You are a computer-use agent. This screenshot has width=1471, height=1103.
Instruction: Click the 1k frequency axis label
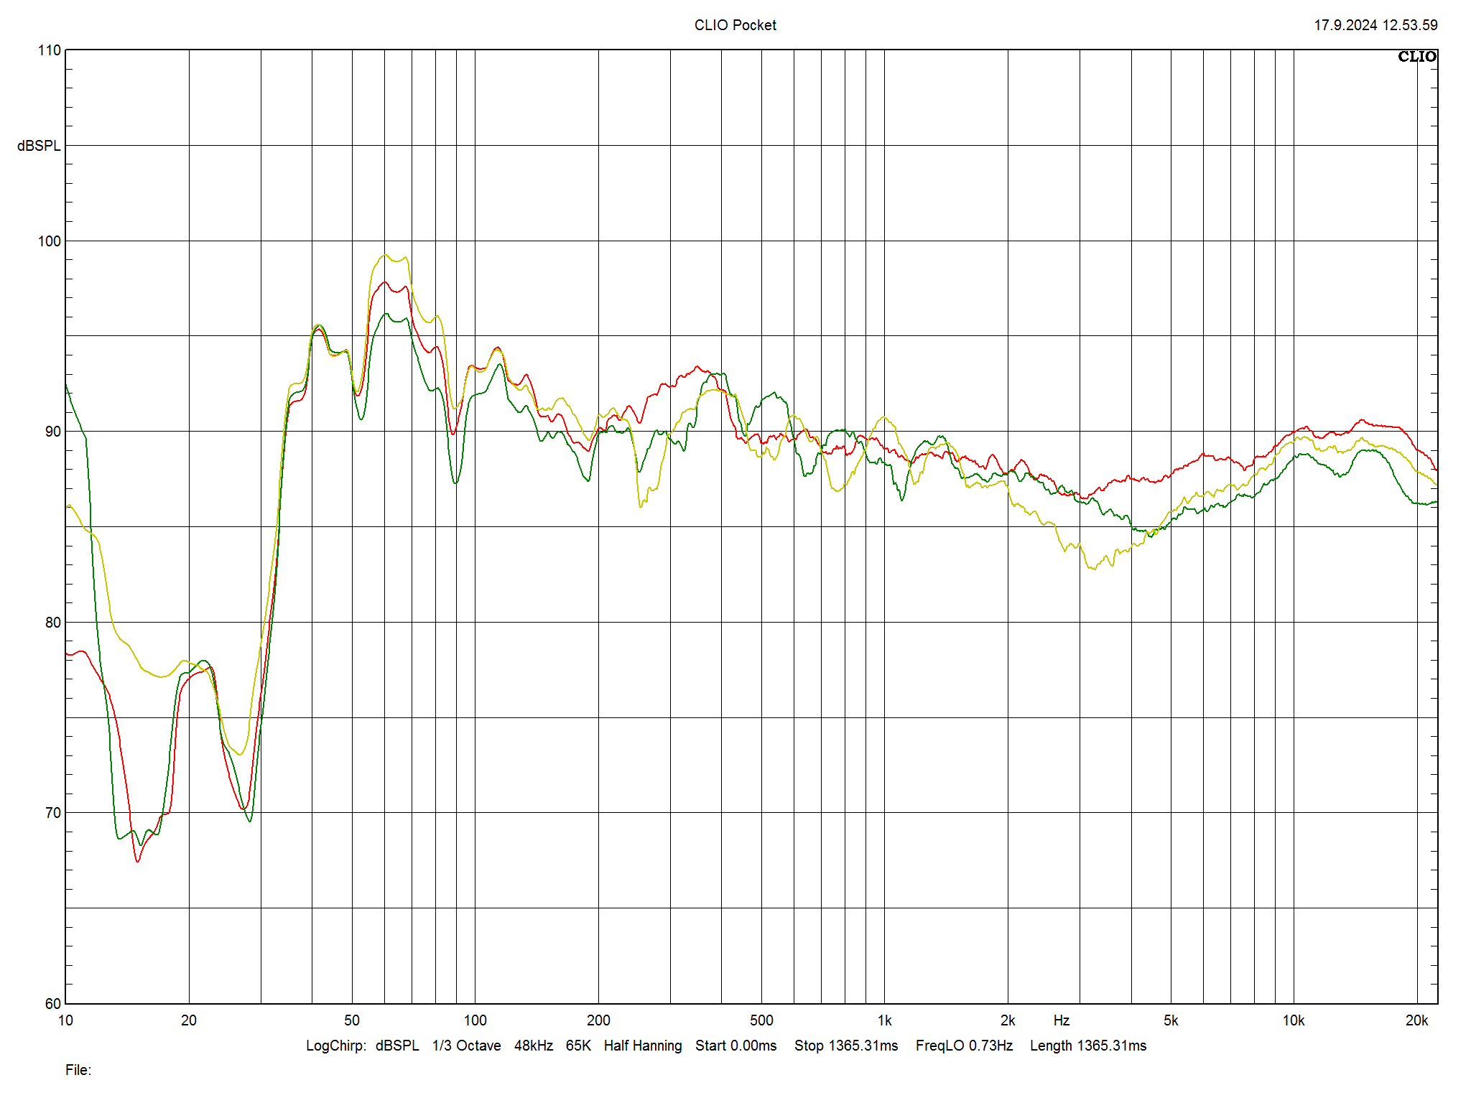[x=885, y=1020]
